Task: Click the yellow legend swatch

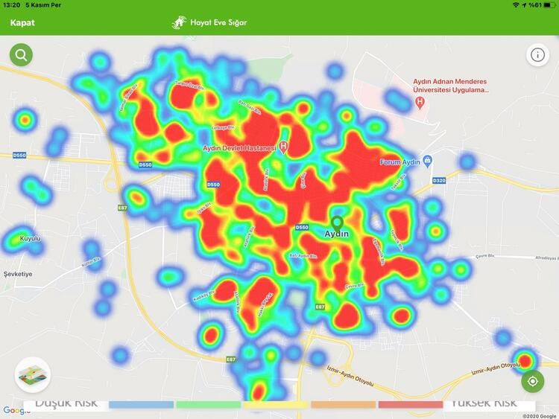Action: (275, 405)
